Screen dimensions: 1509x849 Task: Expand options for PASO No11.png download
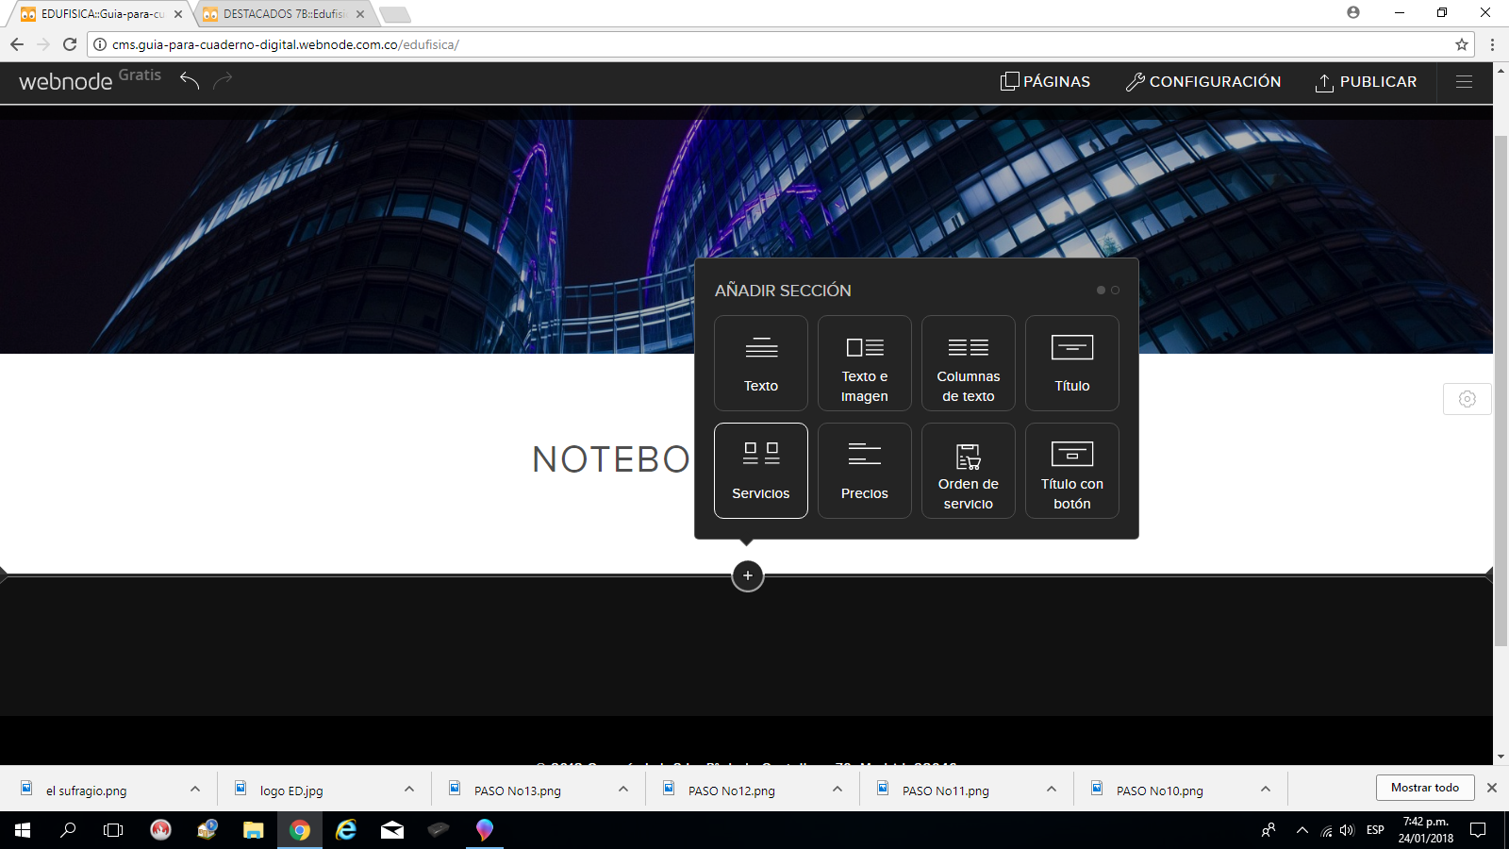1052,790
